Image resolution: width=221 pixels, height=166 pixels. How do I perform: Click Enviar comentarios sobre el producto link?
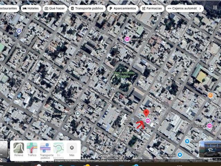pyautogui.click(x=186, y=160)
